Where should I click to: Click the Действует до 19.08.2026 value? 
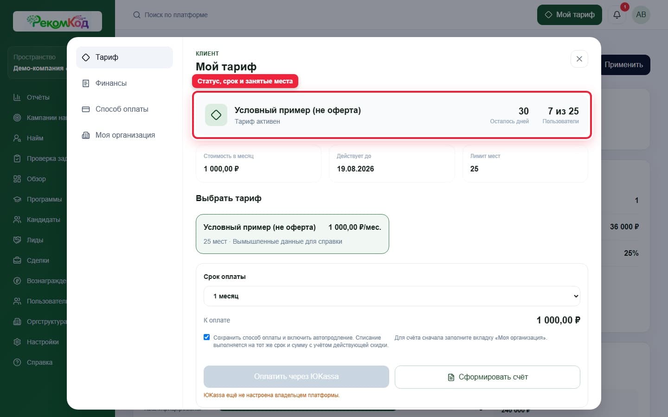(355, 169)
